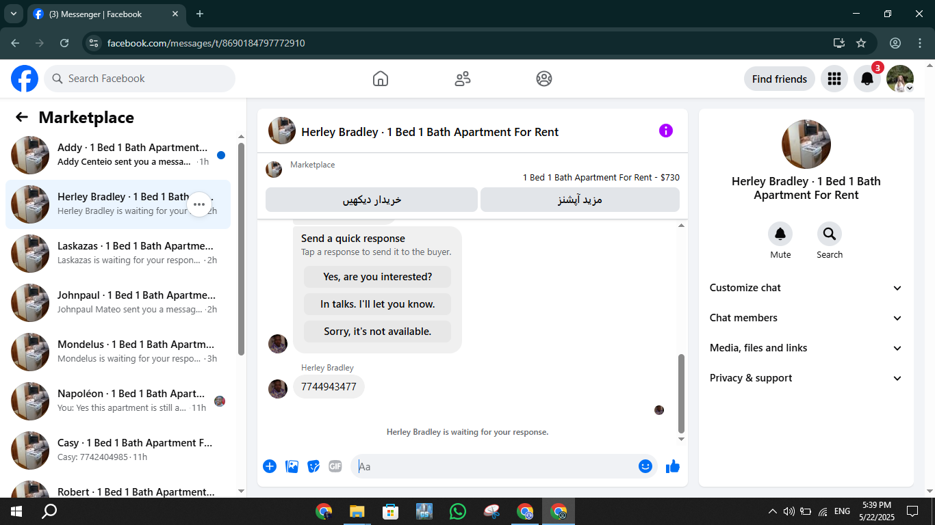Open the Windows notification center
The height and width of the screenshot is (525, 935).
tap(912, 511)
